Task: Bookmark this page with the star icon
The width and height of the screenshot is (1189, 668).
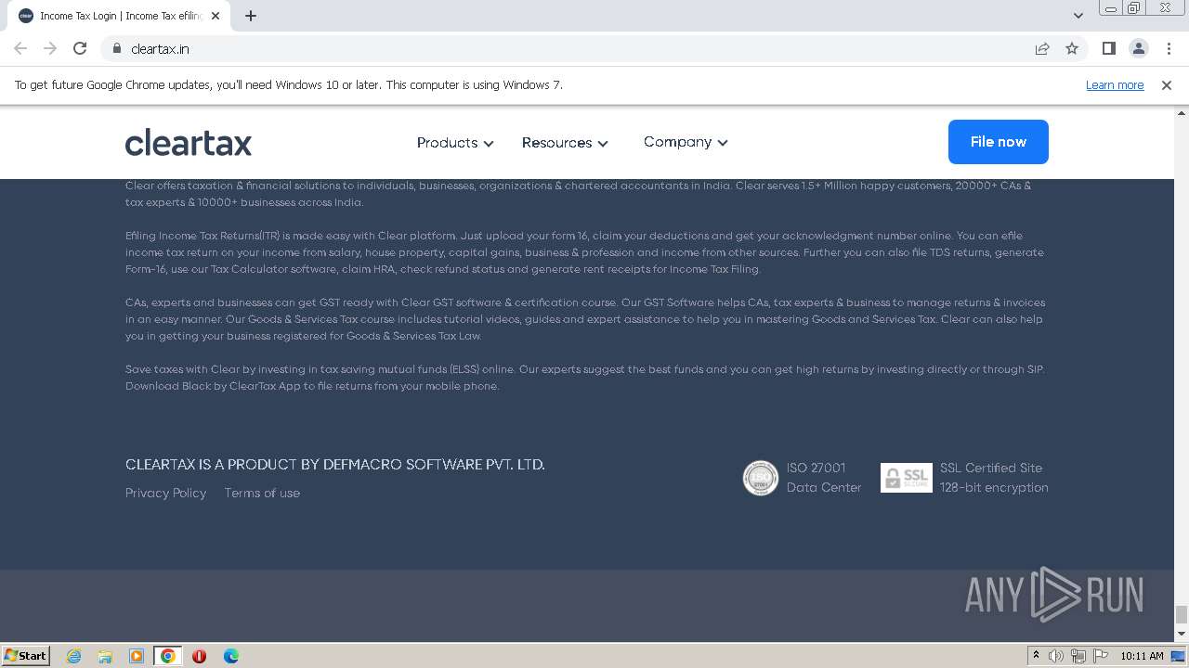Action: pyautogui.click(x=1072, y=48)
